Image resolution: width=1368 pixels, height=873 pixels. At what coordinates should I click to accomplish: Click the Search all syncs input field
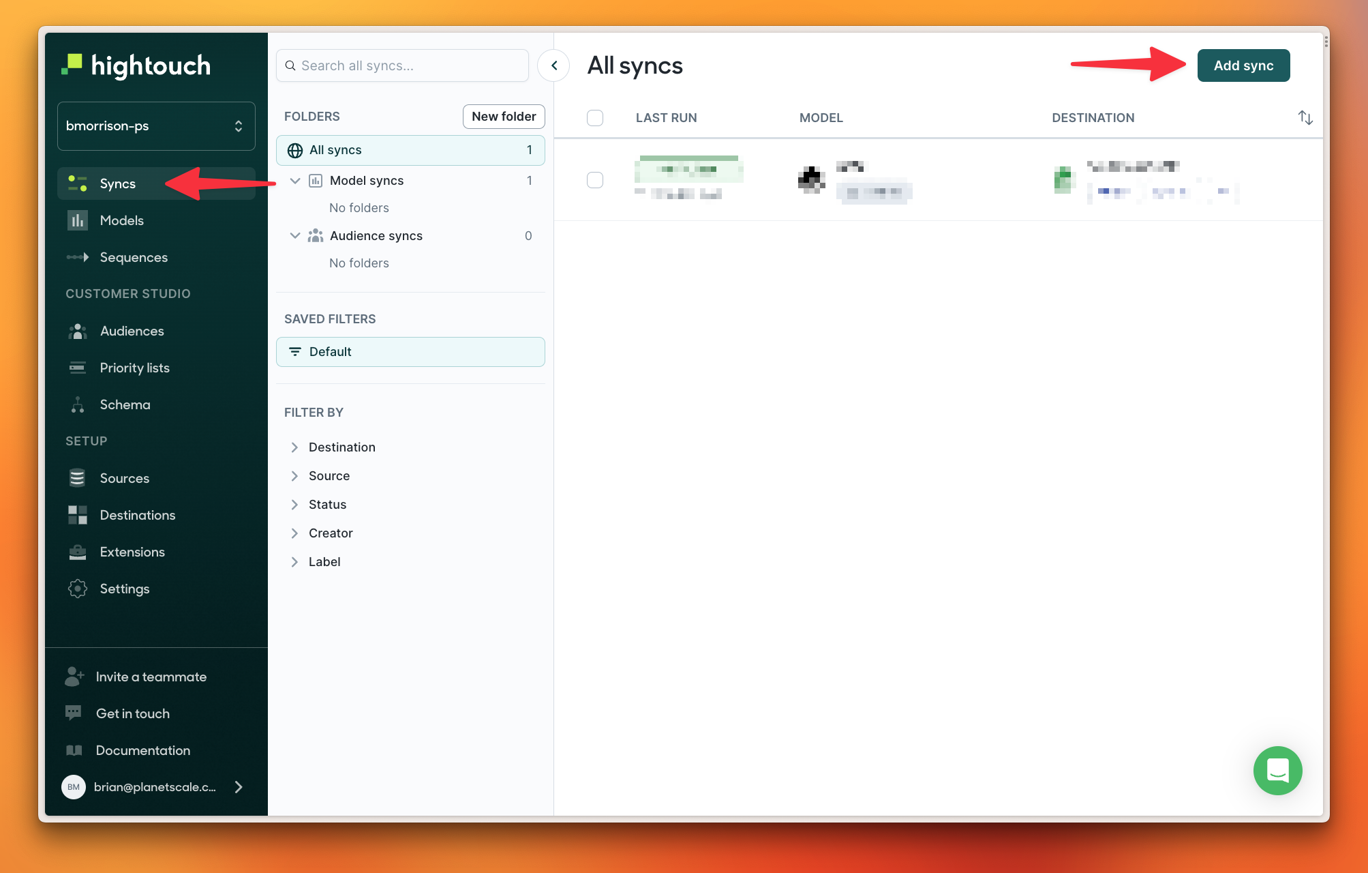click(402, 65)
